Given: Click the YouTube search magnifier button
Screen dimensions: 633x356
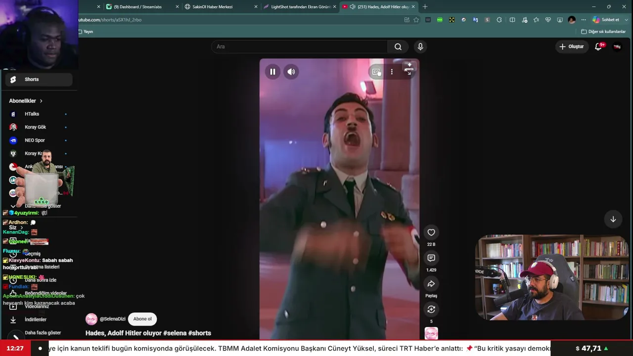Looking at the screenshot, I should (398, 46).
